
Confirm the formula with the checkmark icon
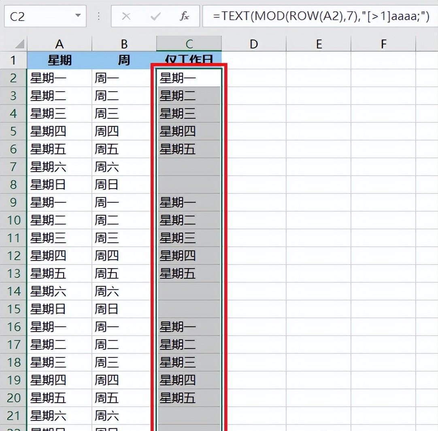pos(155,17)
